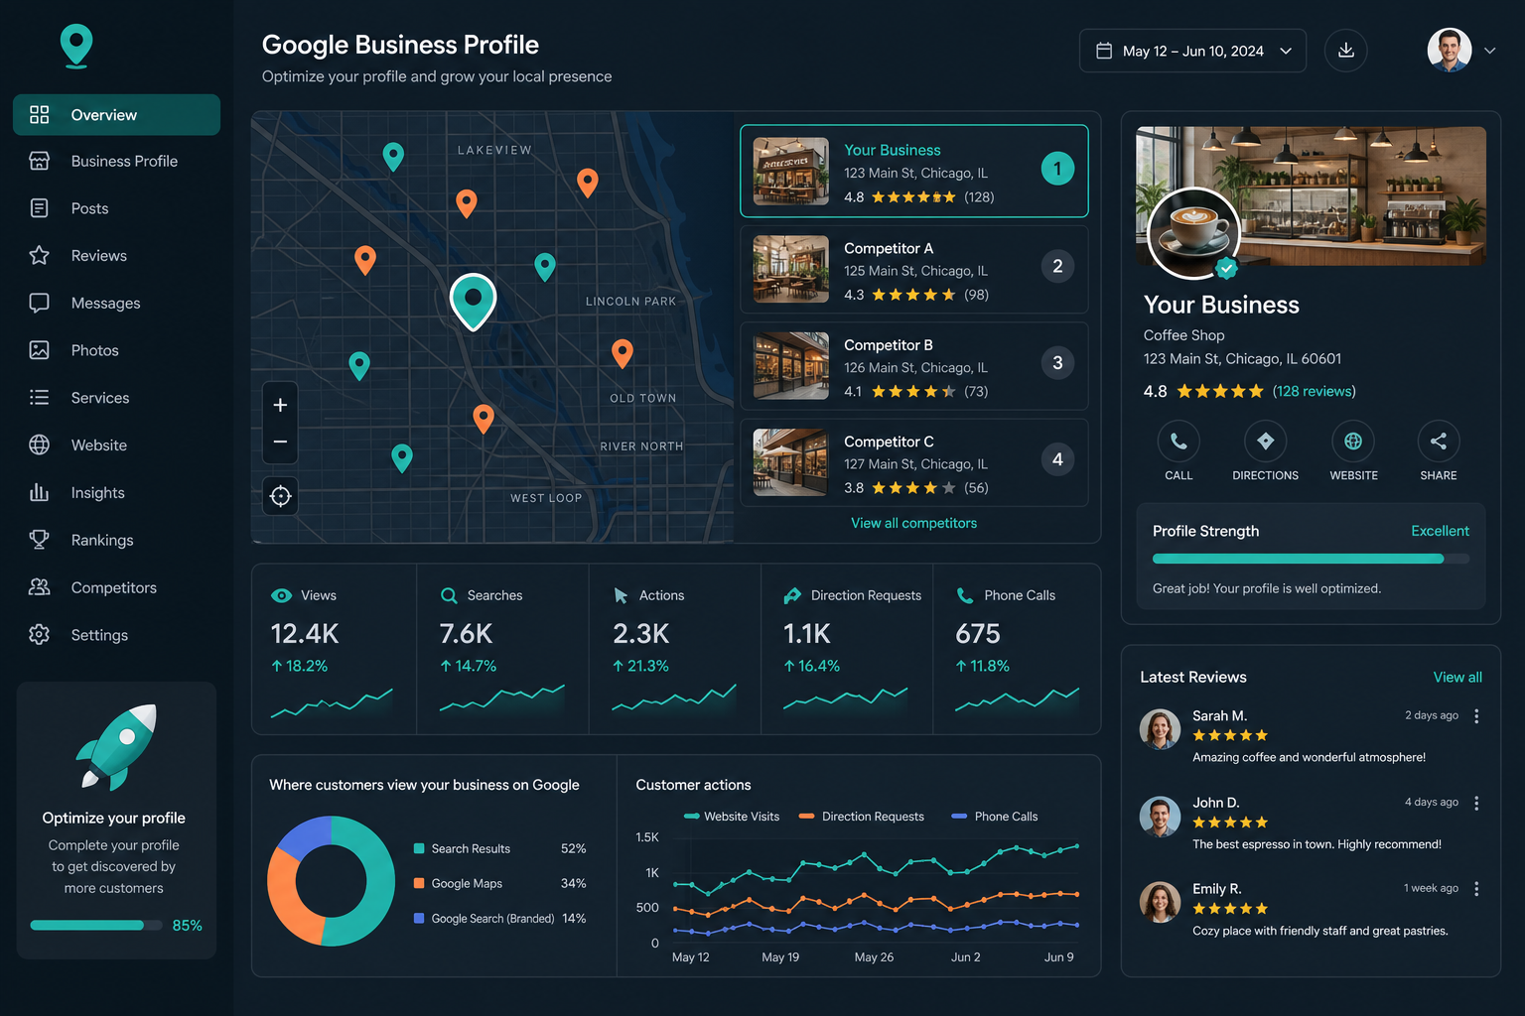Image resolution: width=1525 pixels, height=1016 pixels.
Task: Open Website globe icon in profile card
Action: tap(1353, 442)
